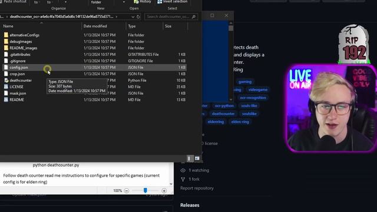Open History in the Explorer ribbon

pos(143,2)
